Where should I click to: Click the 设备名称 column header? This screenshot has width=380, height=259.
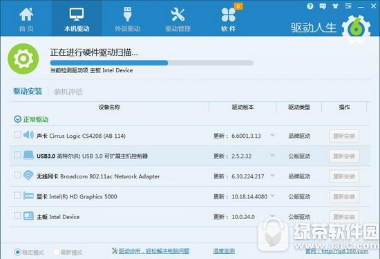click(x=109, y=107)
